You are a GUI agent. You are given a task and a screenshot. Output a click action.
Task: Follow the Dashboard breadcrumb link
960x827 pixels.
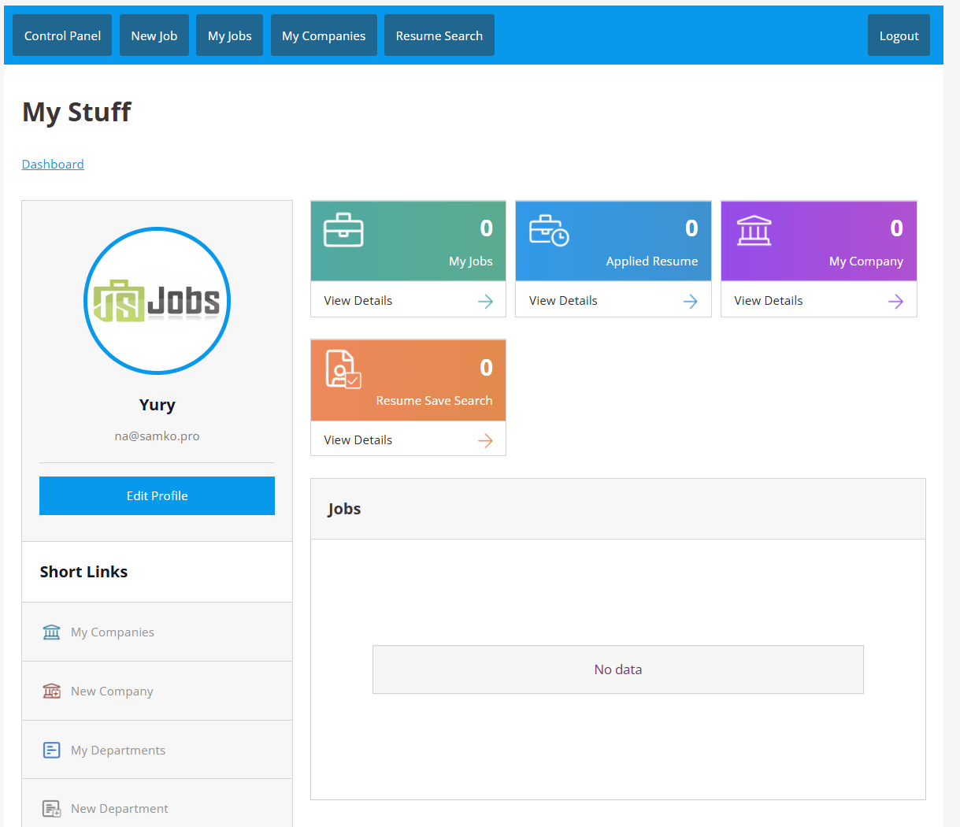coord(53,165)
